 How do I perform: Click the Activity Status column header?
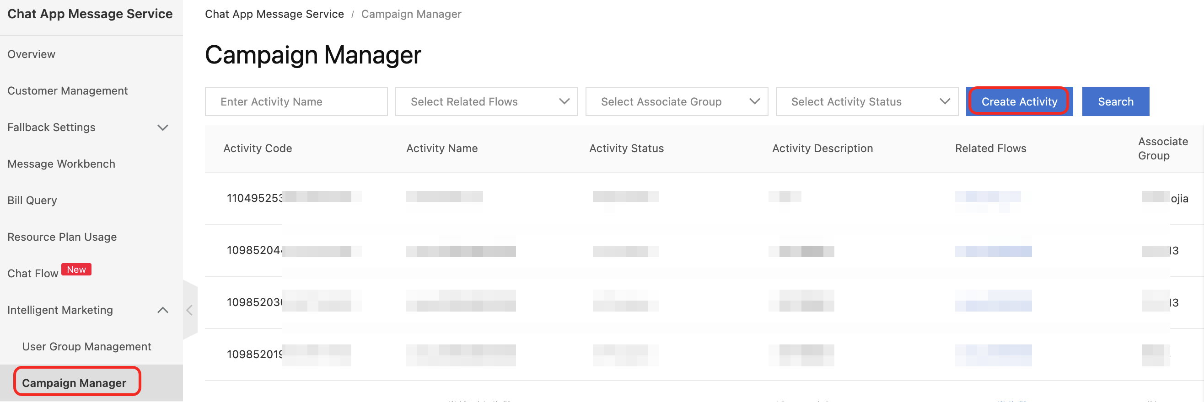point(626,148)
